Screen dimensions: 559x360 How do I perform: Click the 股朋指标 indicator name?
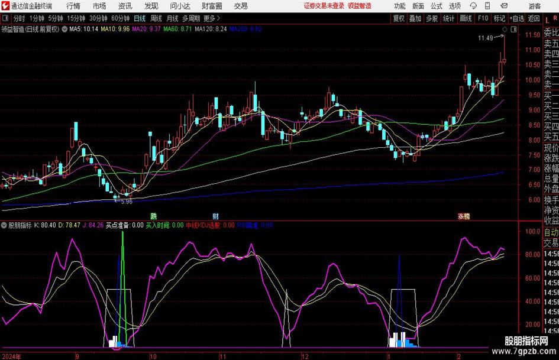(x=20, y=225)
